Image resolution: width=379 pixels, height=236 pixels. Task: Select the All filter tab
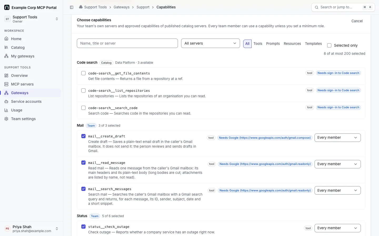(x=247, y=44)
